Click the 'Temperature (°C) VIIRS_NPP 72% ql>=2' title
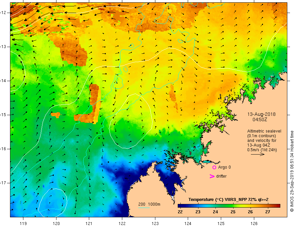 [229, 200]
